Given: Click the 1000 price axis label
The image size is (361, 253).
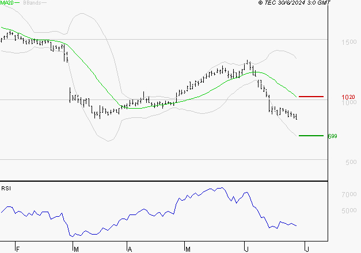Looking at the screenshot, I should point(349,102).
